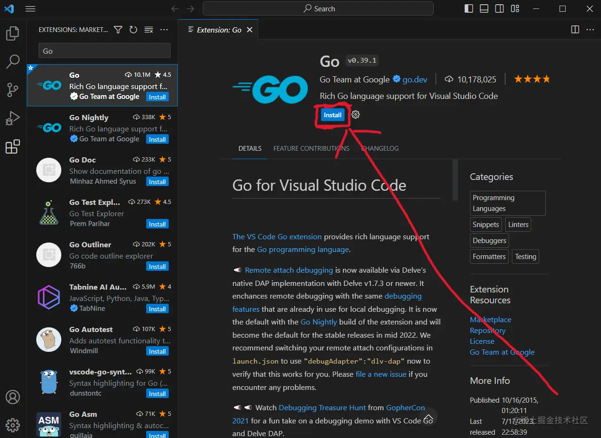Open the gear next to Go's Install button
This screenshot has width=601, height=438.
tap(356, 114)
